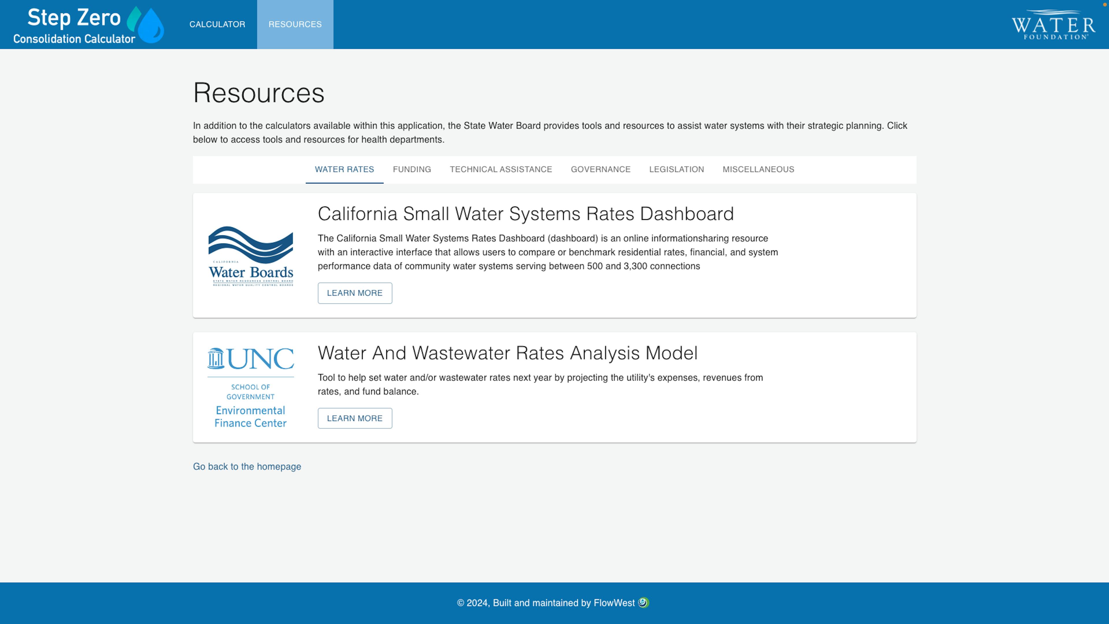
Task: Open the Calculator nav item
Action: pos(217,25)
